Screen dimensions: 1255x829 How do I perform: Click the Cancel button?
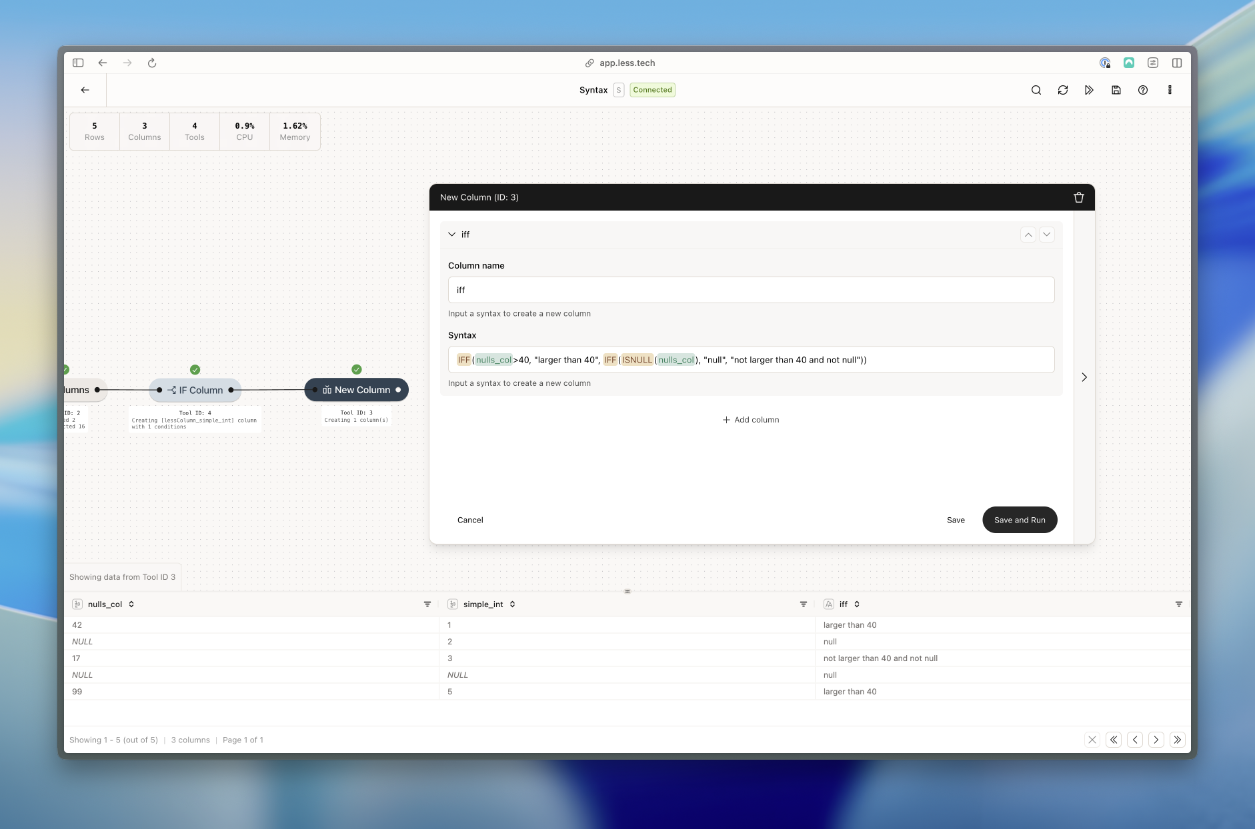470,520
